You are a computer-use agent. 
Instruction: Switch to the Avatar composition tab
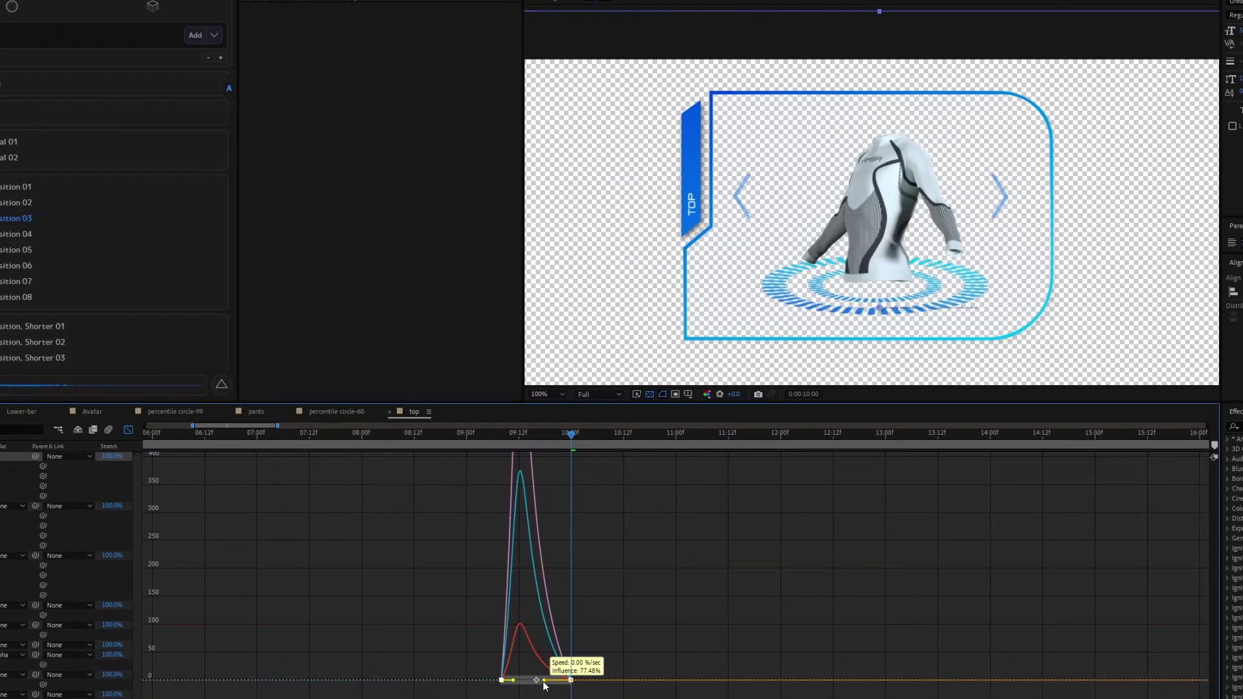pos(92,412)
